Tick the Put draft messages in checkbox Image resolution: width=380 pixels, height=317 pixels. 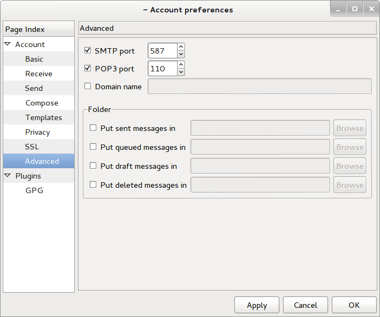(93, 166)
